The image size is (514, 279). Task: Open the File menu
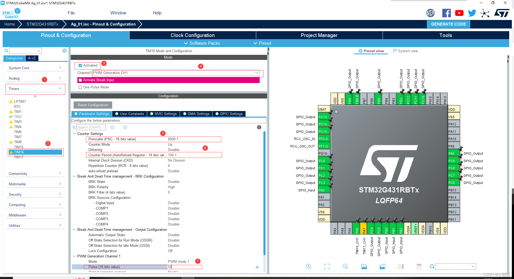pyautogui.click(x=71, y=13)
